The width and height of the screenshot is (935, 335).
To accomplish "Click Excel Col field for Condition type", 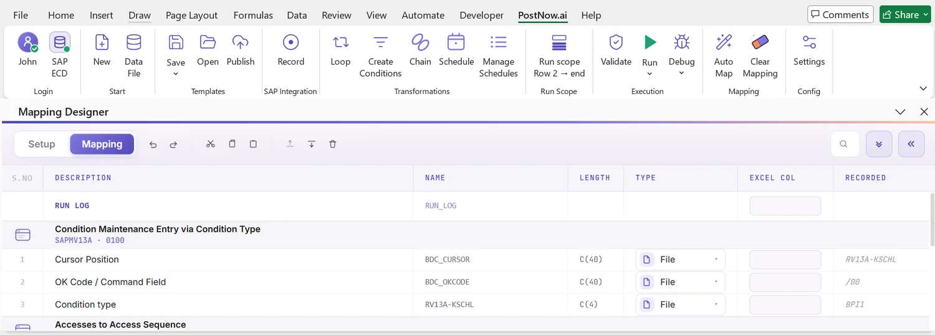I will point(785,304).
